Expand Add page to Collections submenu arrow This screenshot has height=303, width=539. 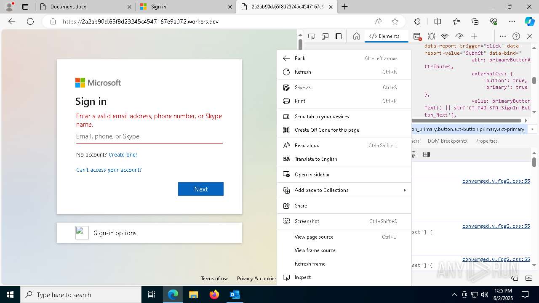405,190
